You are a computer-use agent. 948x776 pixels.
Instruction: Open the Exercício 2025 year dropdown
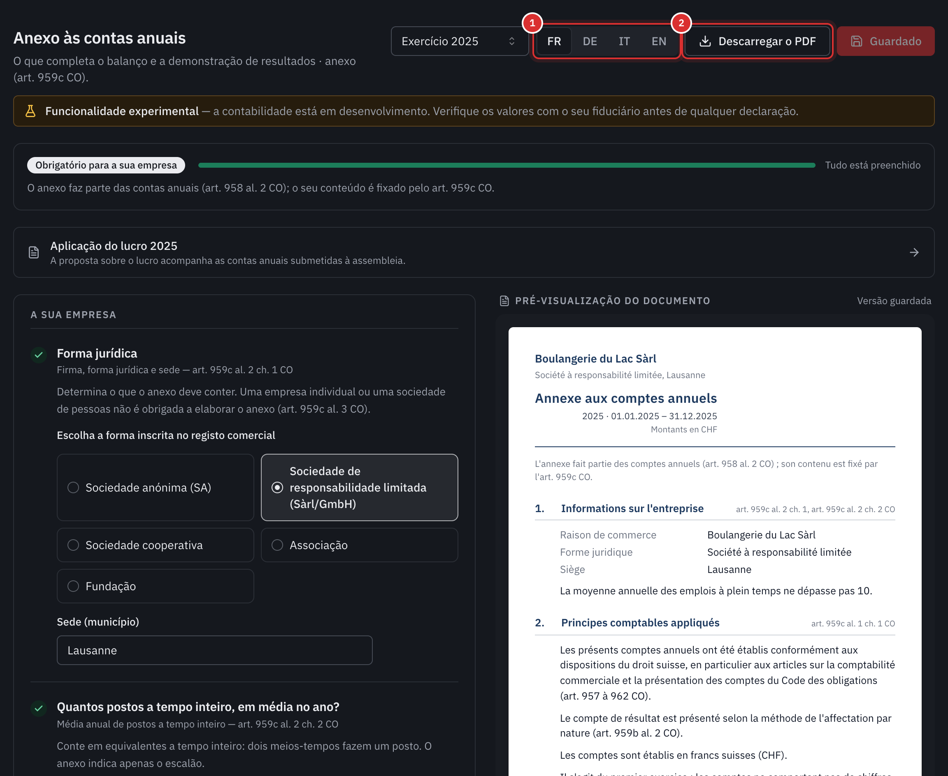click(460, 41)
